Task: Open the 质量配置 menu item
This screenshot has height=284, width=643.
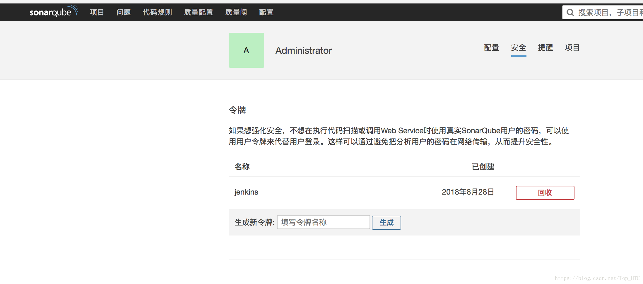Action: [x=199, y=12]
